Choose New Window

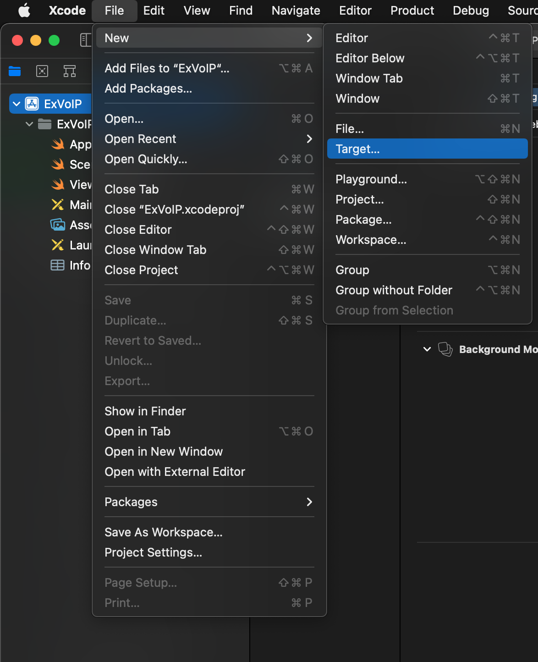pos(428,99)
